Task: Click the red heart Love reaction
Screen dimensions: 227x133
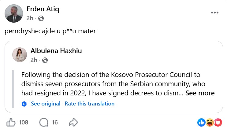Action: pyautogui.click(x=218, y=122)
